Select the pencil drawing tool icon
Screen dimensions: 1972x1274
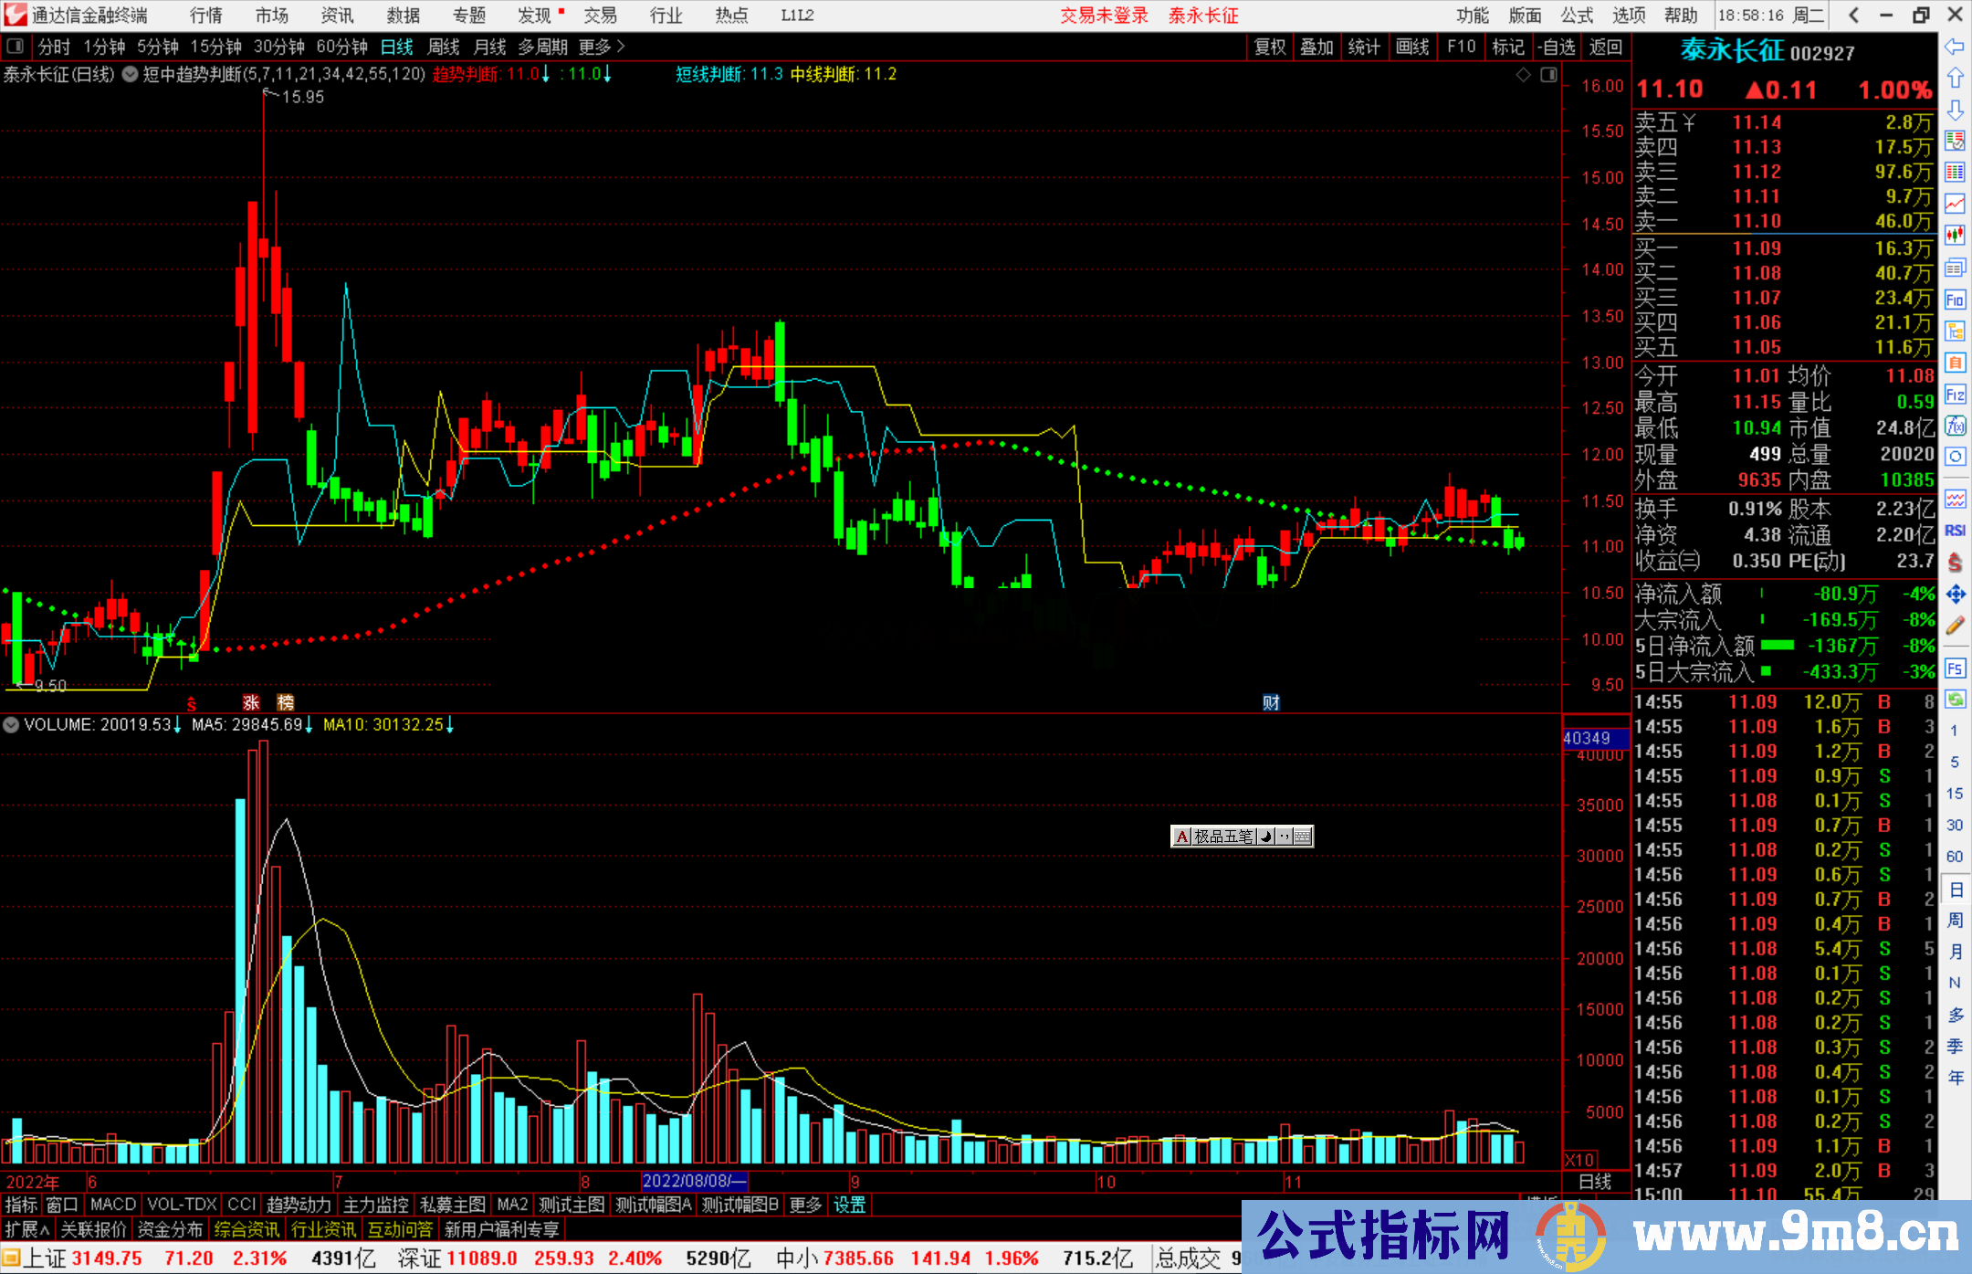click(x=1955, y=626)
